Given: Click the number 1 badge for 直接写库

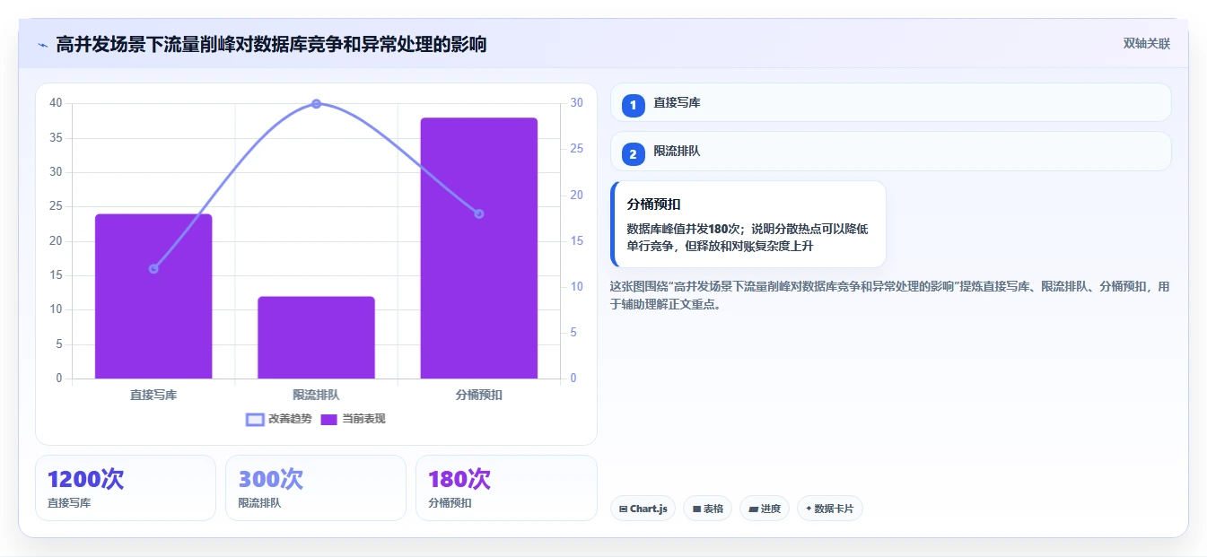Looking at the screenshot, I should point(634,105).
